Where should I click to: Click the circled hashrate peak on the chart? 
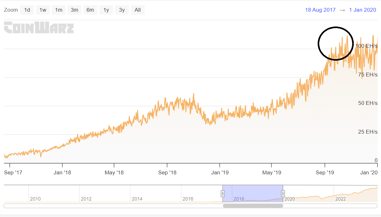click(336, 44)
